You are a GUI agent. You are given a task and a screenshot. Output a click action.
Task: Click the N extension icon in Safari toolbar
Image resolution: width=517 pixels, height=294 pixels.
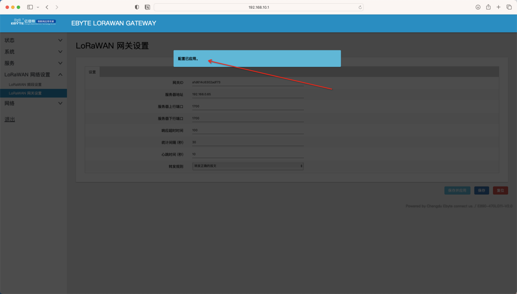[147, 7]
